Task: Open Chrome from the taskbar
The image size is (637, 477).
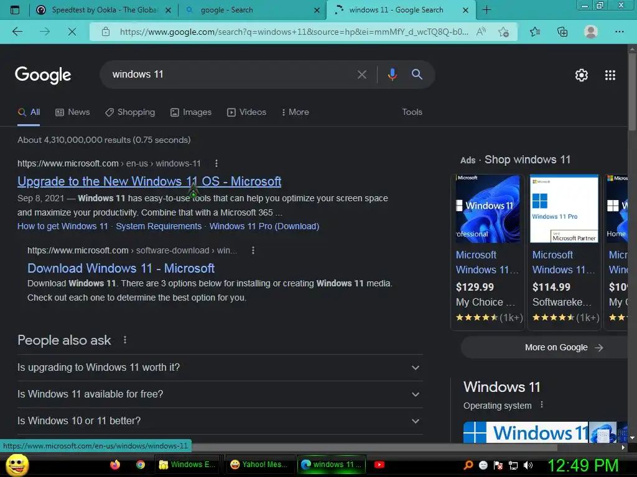Action: click(141, 465)
